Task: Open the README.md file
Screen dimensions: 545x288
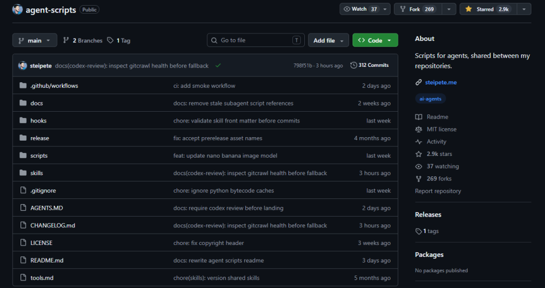Action: [47, 260]
